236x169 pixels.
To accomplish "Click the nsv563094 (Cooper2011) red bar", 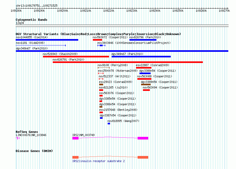I will click(146, 90).
